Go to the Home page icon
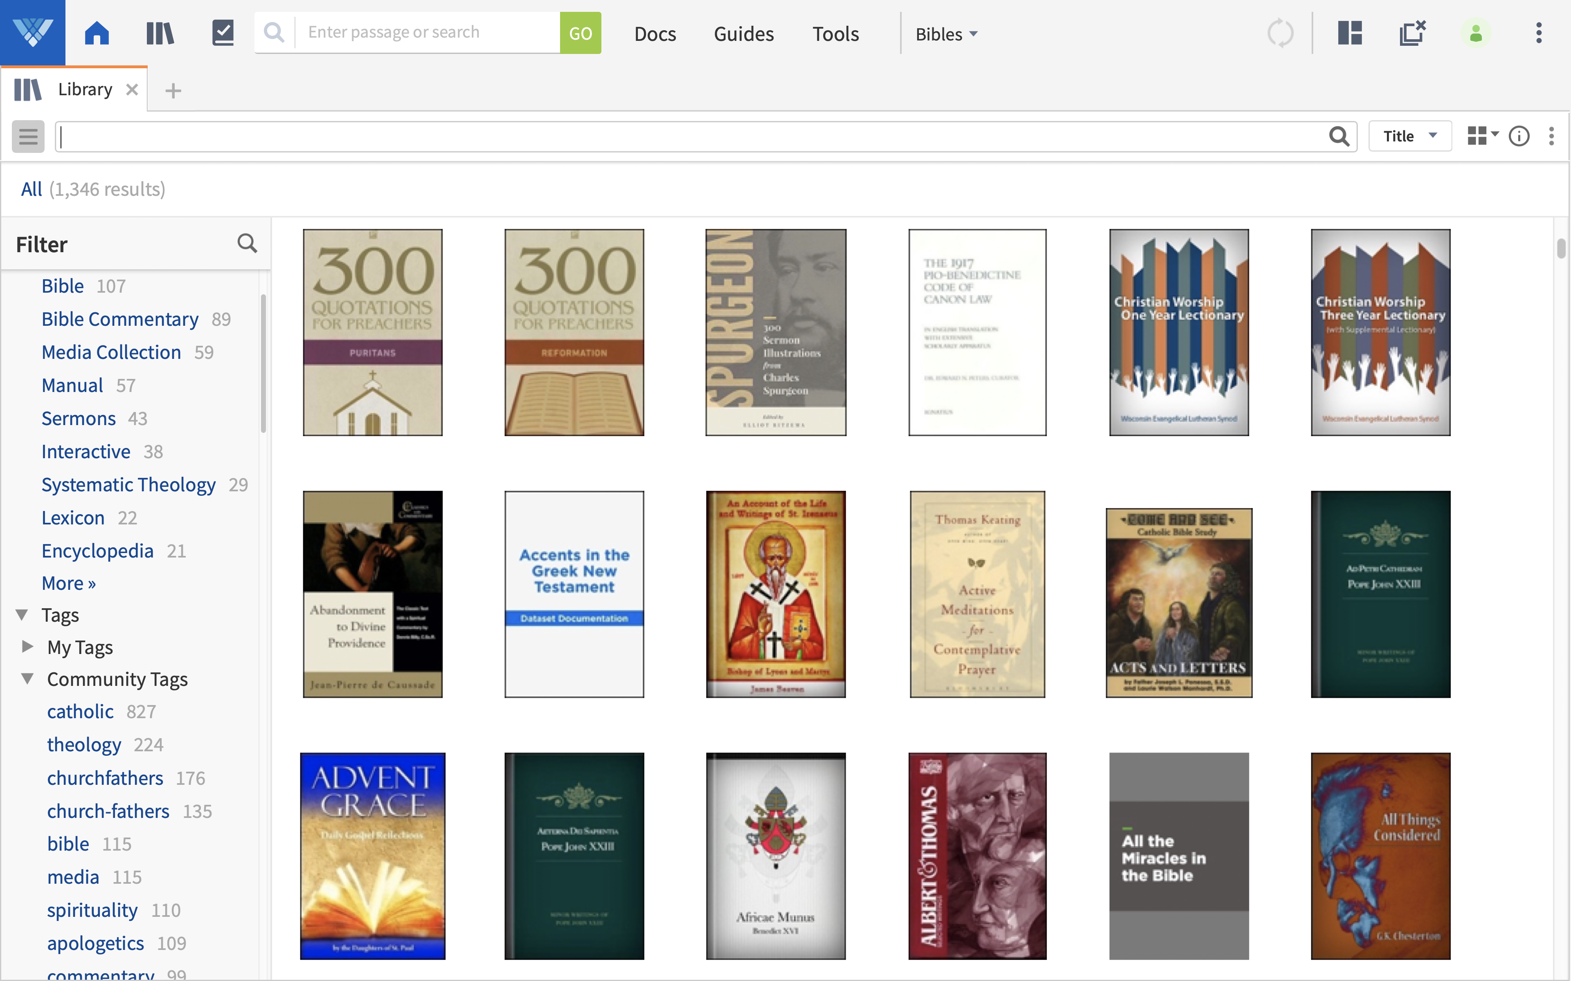 97,32
